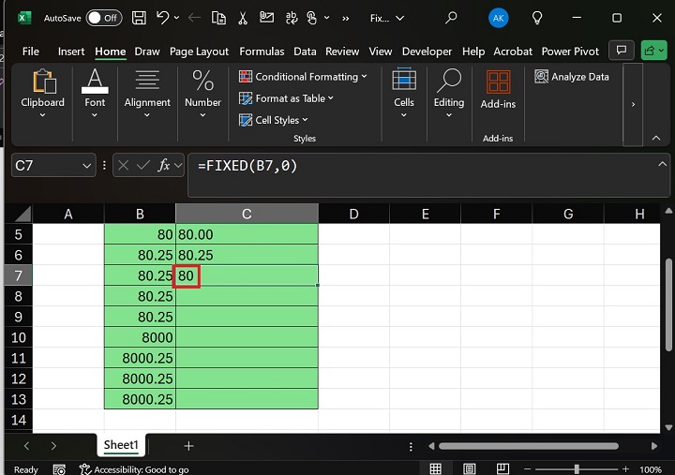Click the Save icon in title bar
The image size is (675, 475).
point(139,18)
